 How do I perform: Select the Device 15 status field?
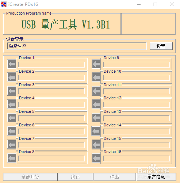pyautogui.click(x=137, y=145)
